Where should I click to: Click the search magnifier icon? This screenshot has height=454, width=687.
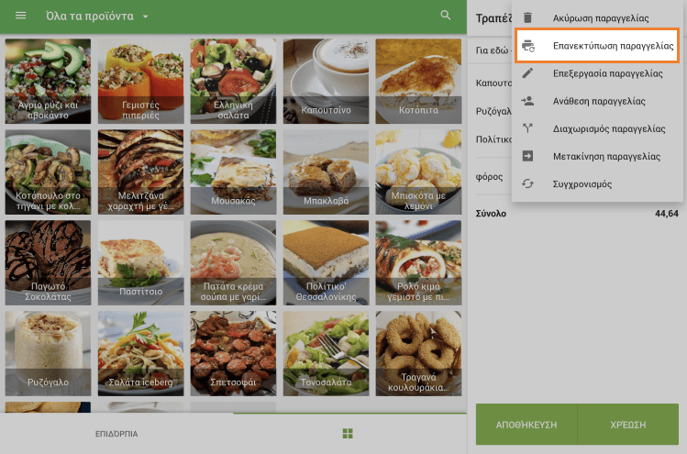446,16
